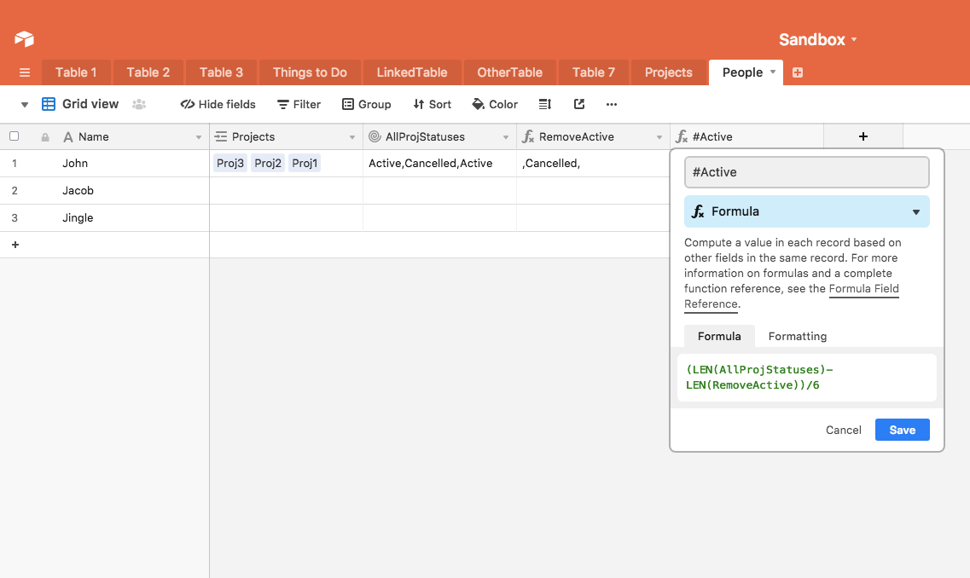Click the Proj2 linked record chip
Screen dimensions: 970x578
[268, 163]
